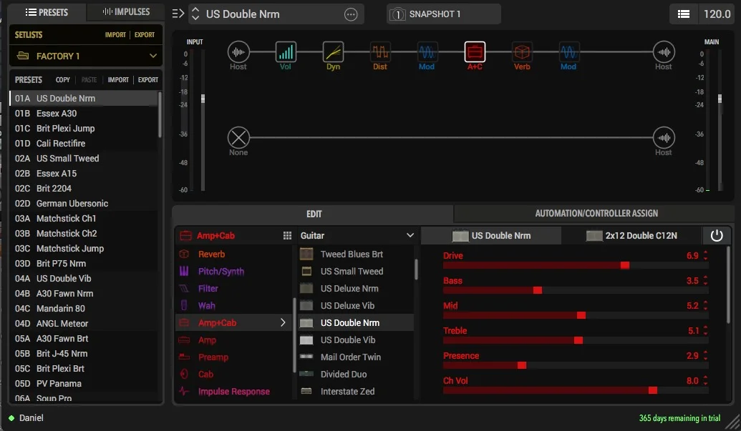The image size is (741, 431).
Task: Click the Drive slider
Action: (575, 265)
